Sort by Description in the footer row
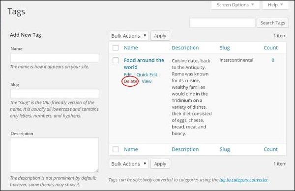The width and height of the screenshot is (295, 191). click(185, 149)
